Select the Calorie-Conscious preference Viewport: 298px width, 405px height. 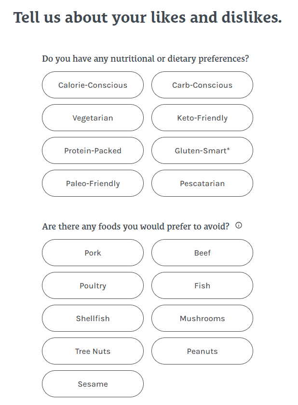tap(93, 85)
